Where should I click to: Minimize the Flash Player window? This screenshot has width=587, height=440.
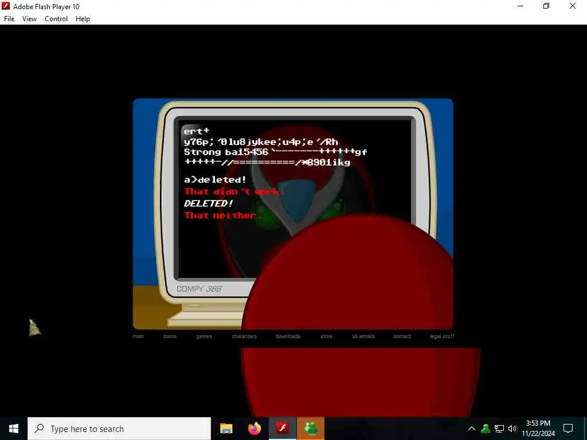coord(521,6)
